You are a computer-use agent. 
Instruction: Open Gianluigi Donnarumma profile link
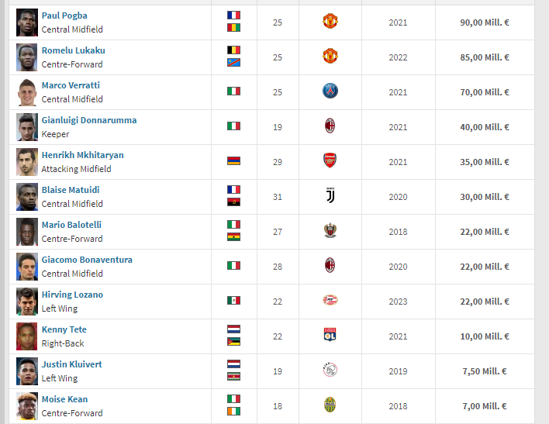[89, 120]
